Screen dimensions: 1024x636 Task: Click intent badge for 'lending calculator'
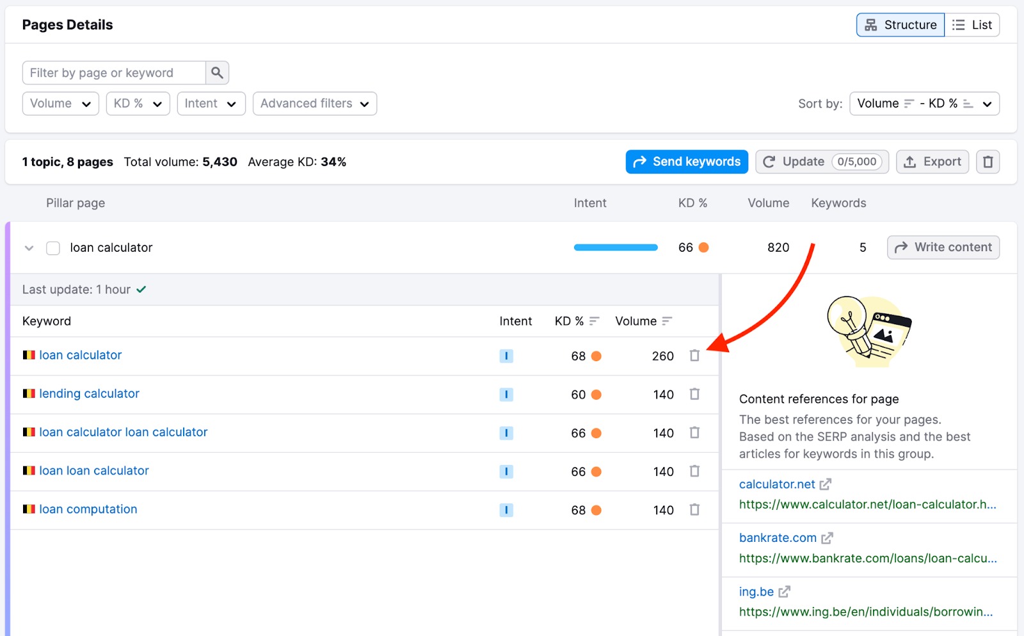coord(506,395)
